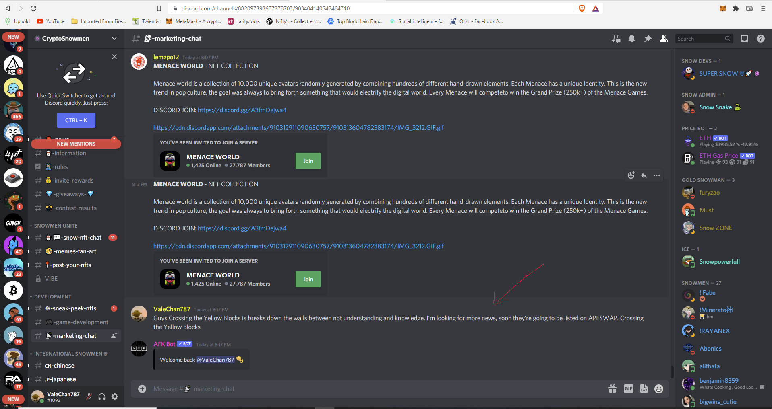Open the first cdn.discordapp.com GIF link
The image size is (772, 409).
298,128
